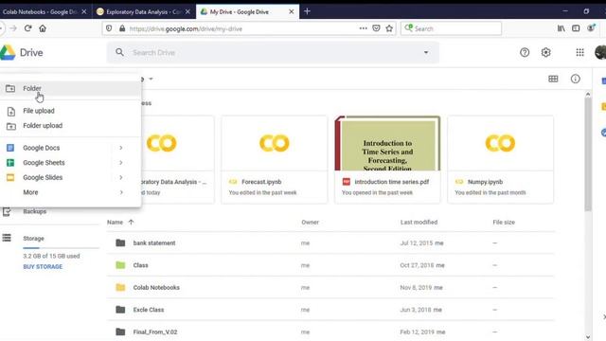Click the Pocket save icon

click(376, 28)
